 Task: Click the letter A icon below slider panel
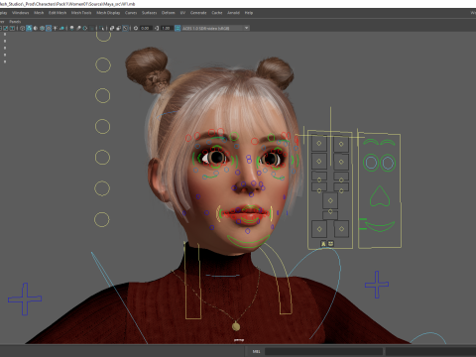click(x=323, y=244)
